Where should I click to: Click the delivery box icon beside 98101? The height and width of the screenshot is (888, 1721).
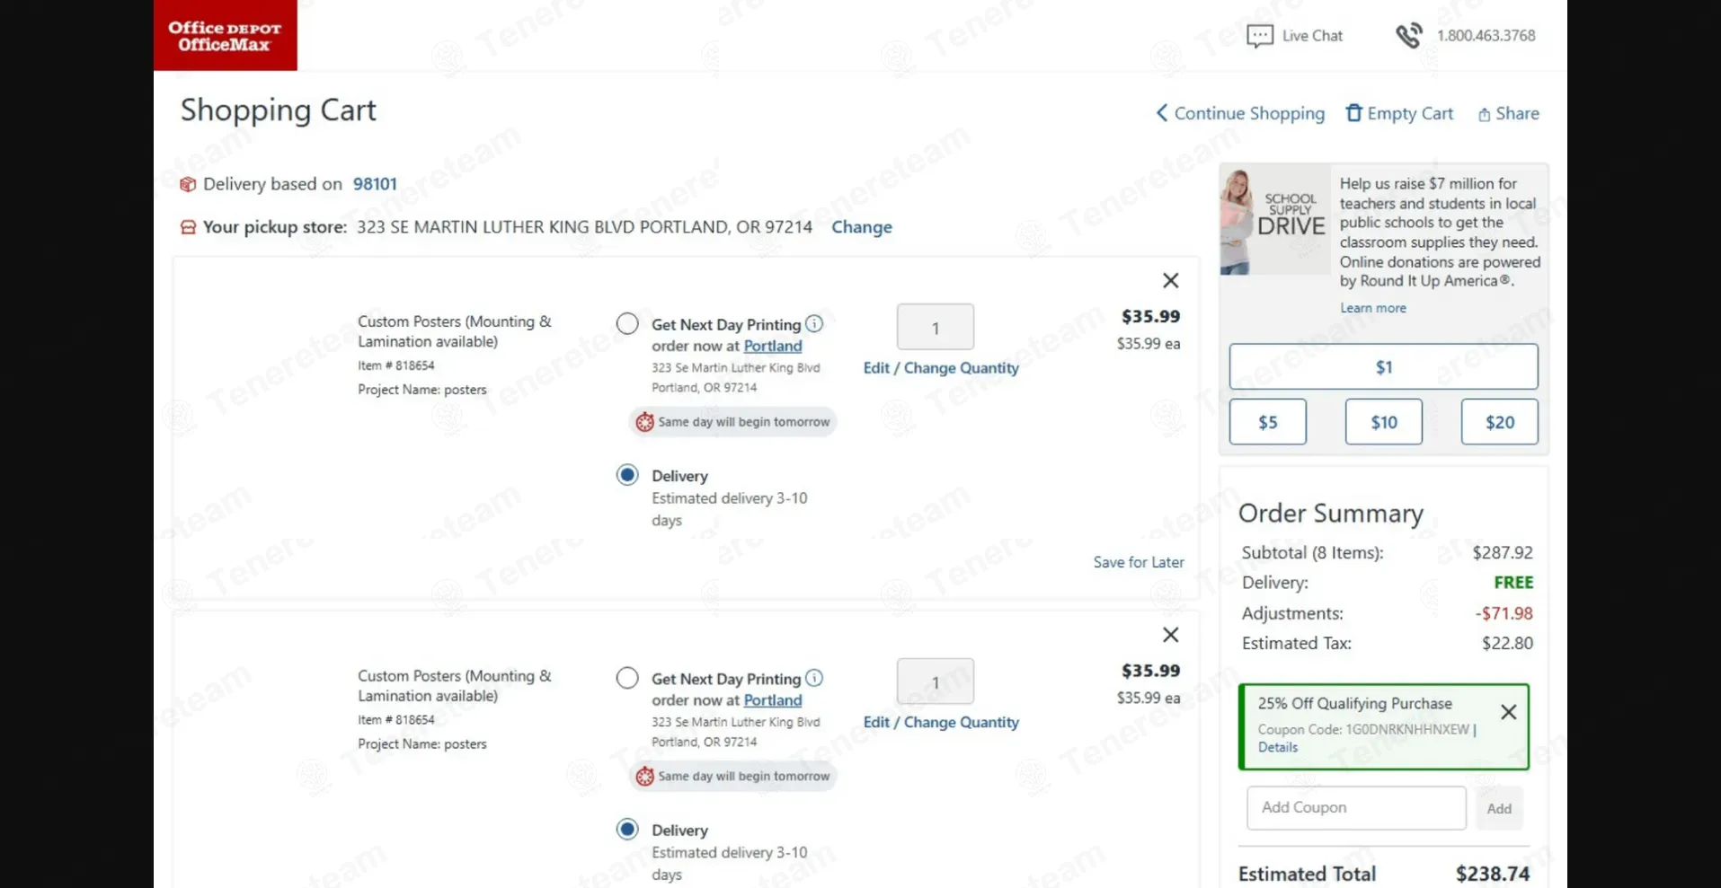click(x=188, y=184)
